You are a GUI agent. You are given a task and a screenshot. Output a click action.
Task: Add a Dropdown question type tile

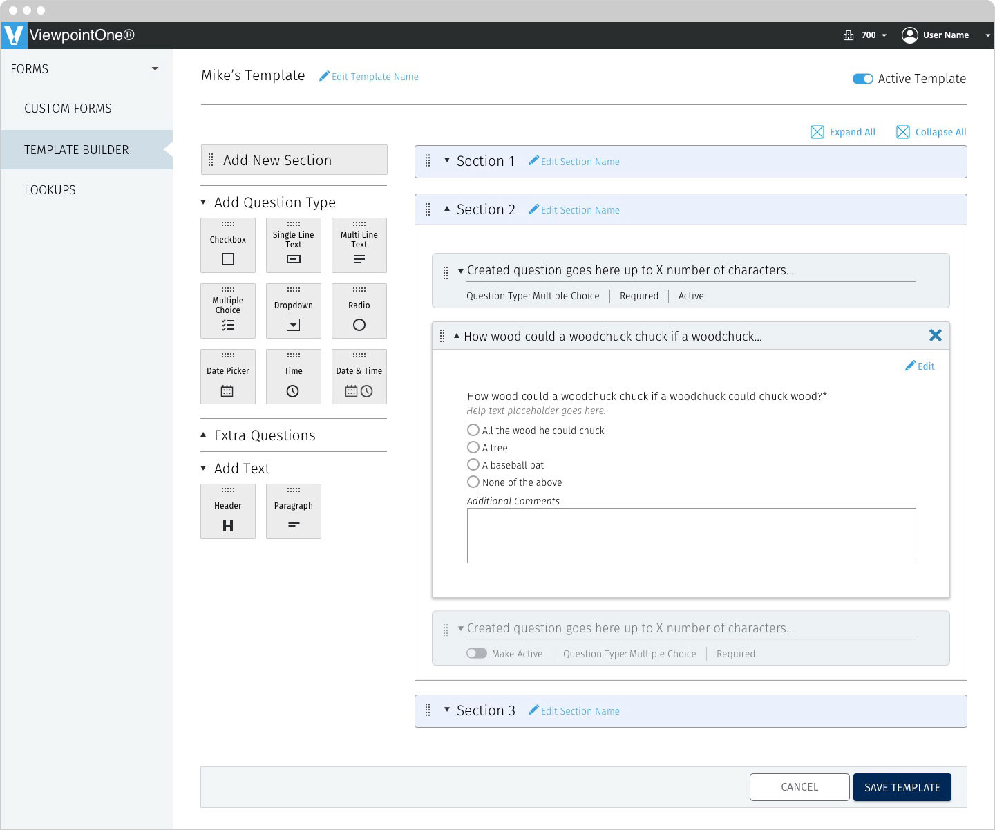pos(294,311)
